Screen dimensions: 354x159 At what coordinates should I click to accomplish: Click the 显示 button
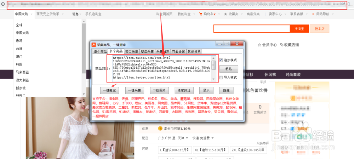tap(206, 91)
